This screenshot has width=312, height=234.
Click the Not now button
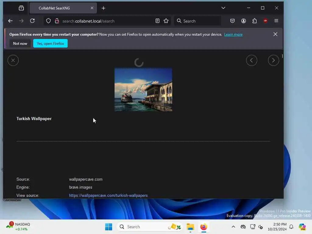[20, 43]
